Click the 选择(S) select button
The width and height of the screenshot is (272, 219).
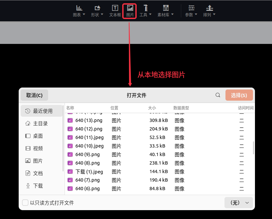point(239,95)
